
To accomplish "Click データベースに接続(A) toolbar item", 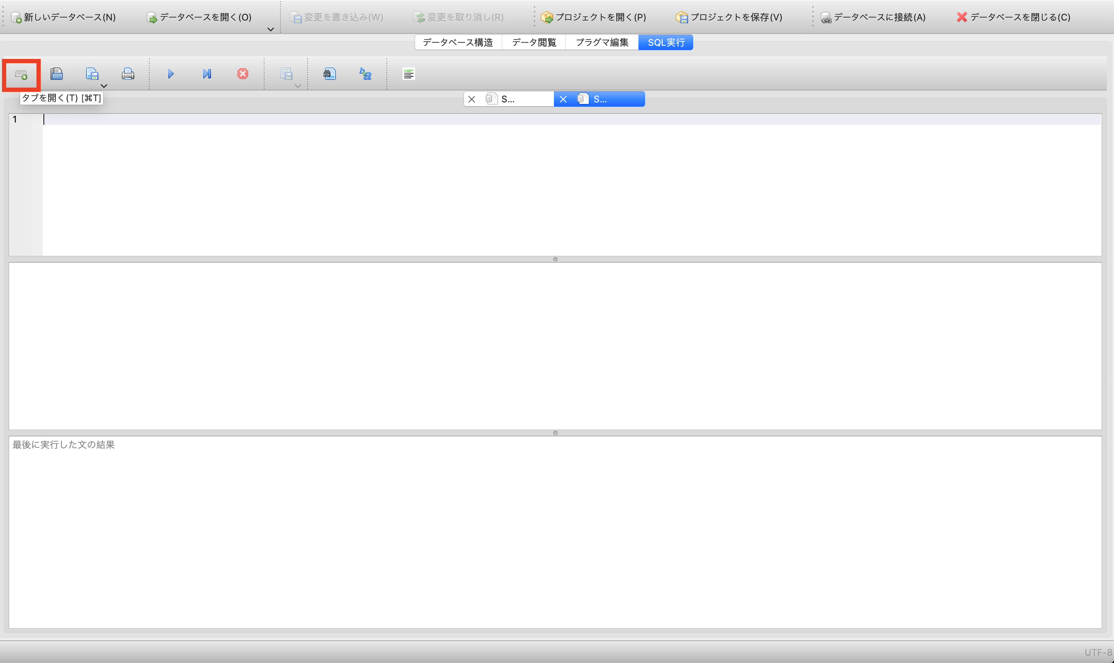I will [x=873, y=17].
